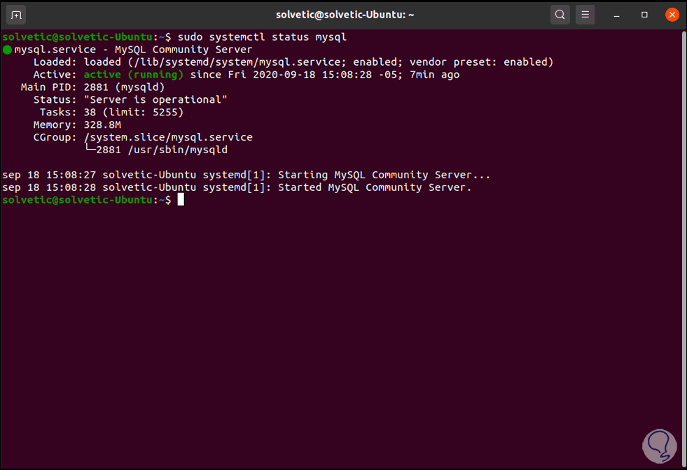Click the window title solvetic@solvetic-Ubuntu: ~
687x470 pixels.
345,15
